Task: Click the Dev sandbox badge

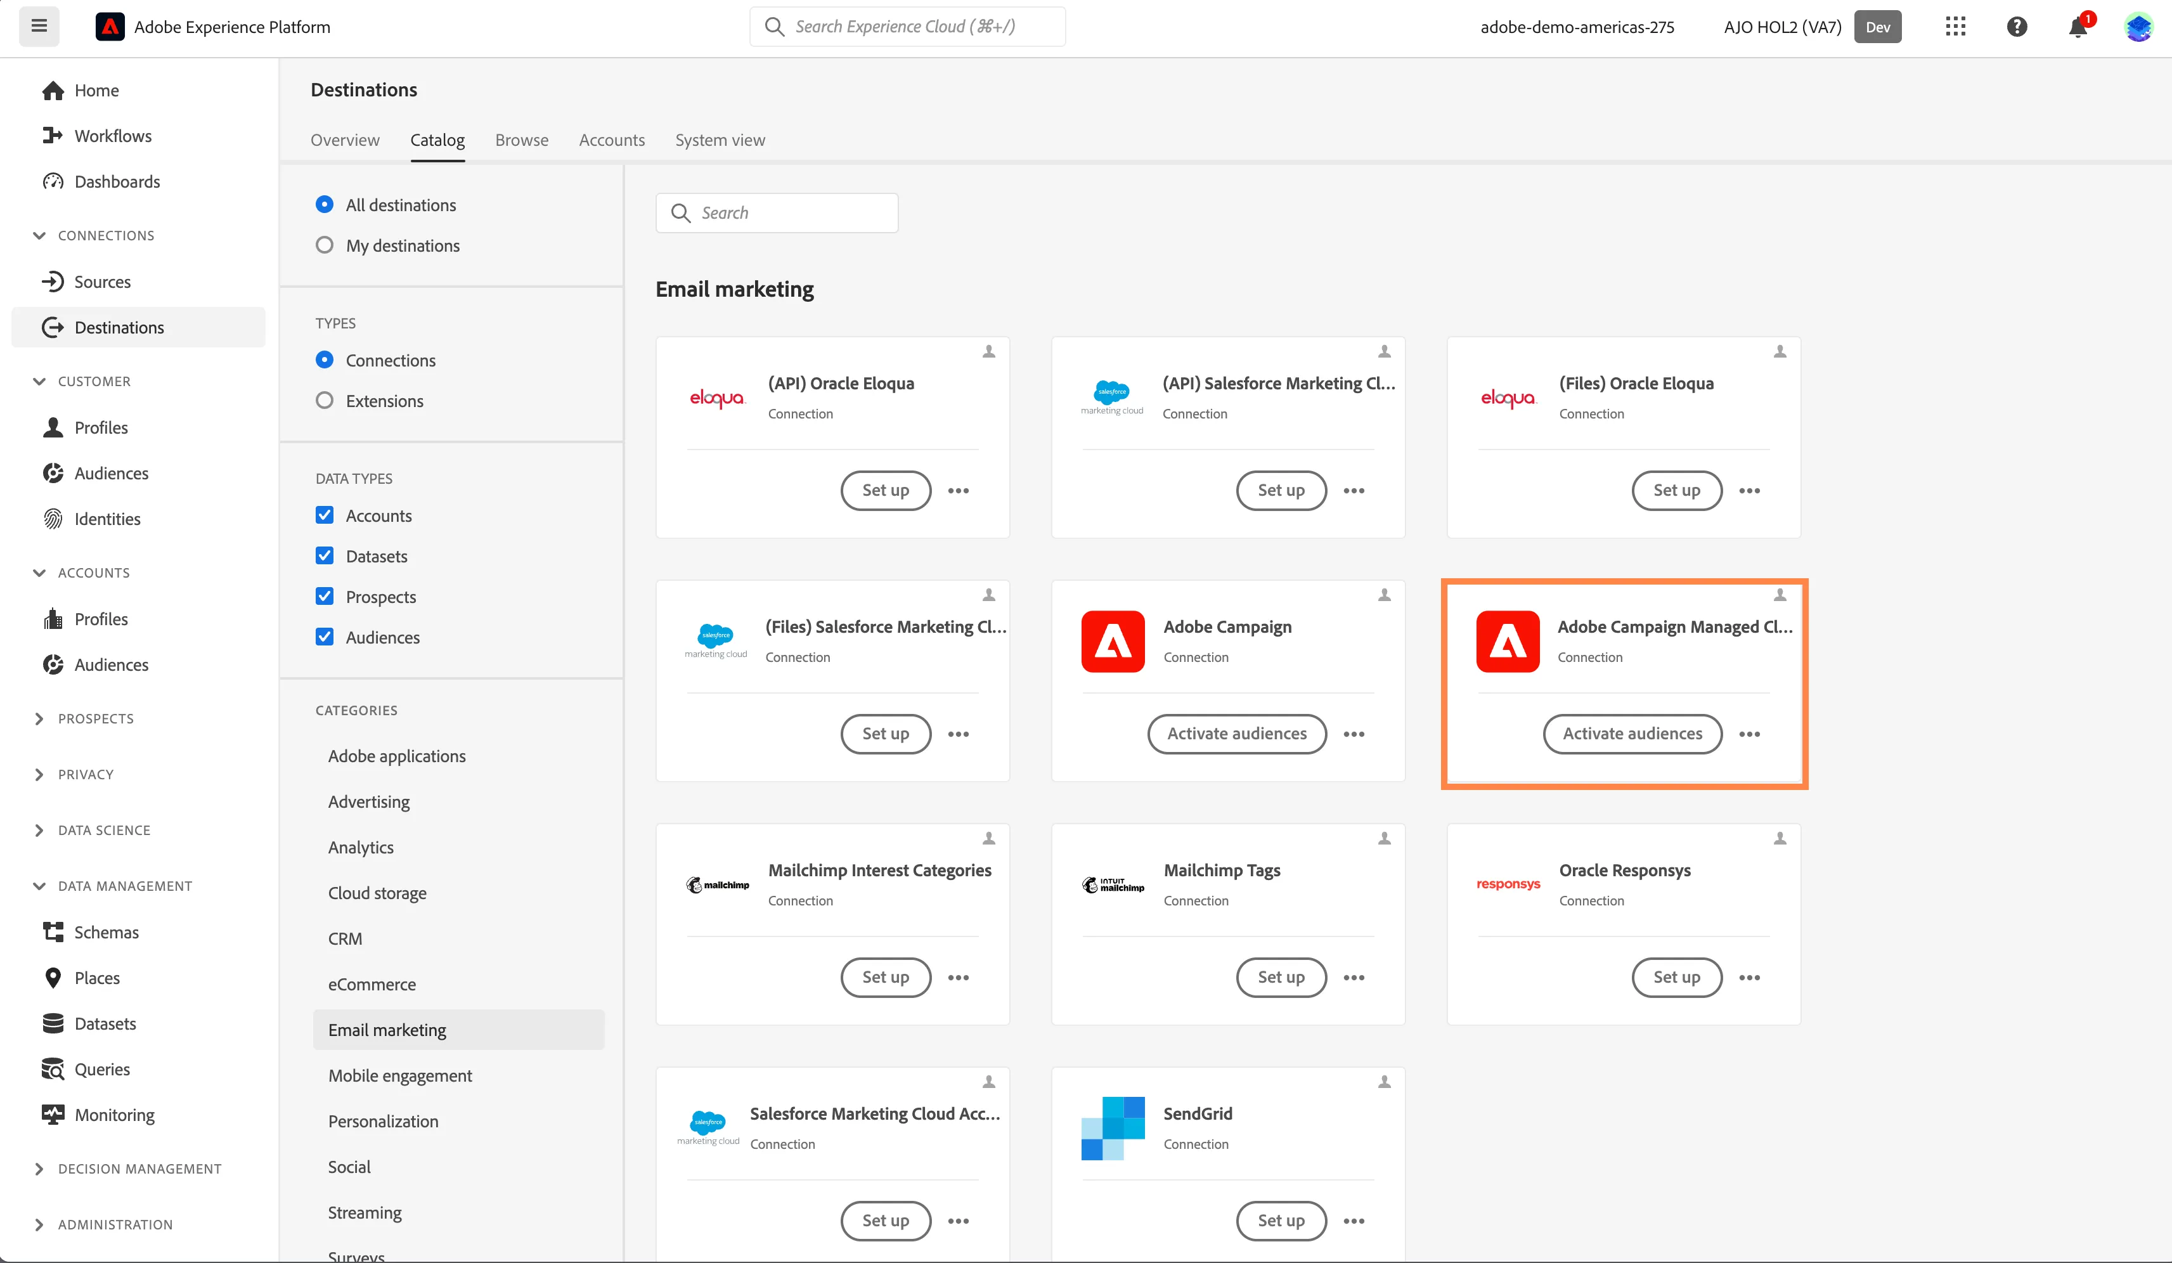Action: pyautogui.click(x=1877, y=27)
